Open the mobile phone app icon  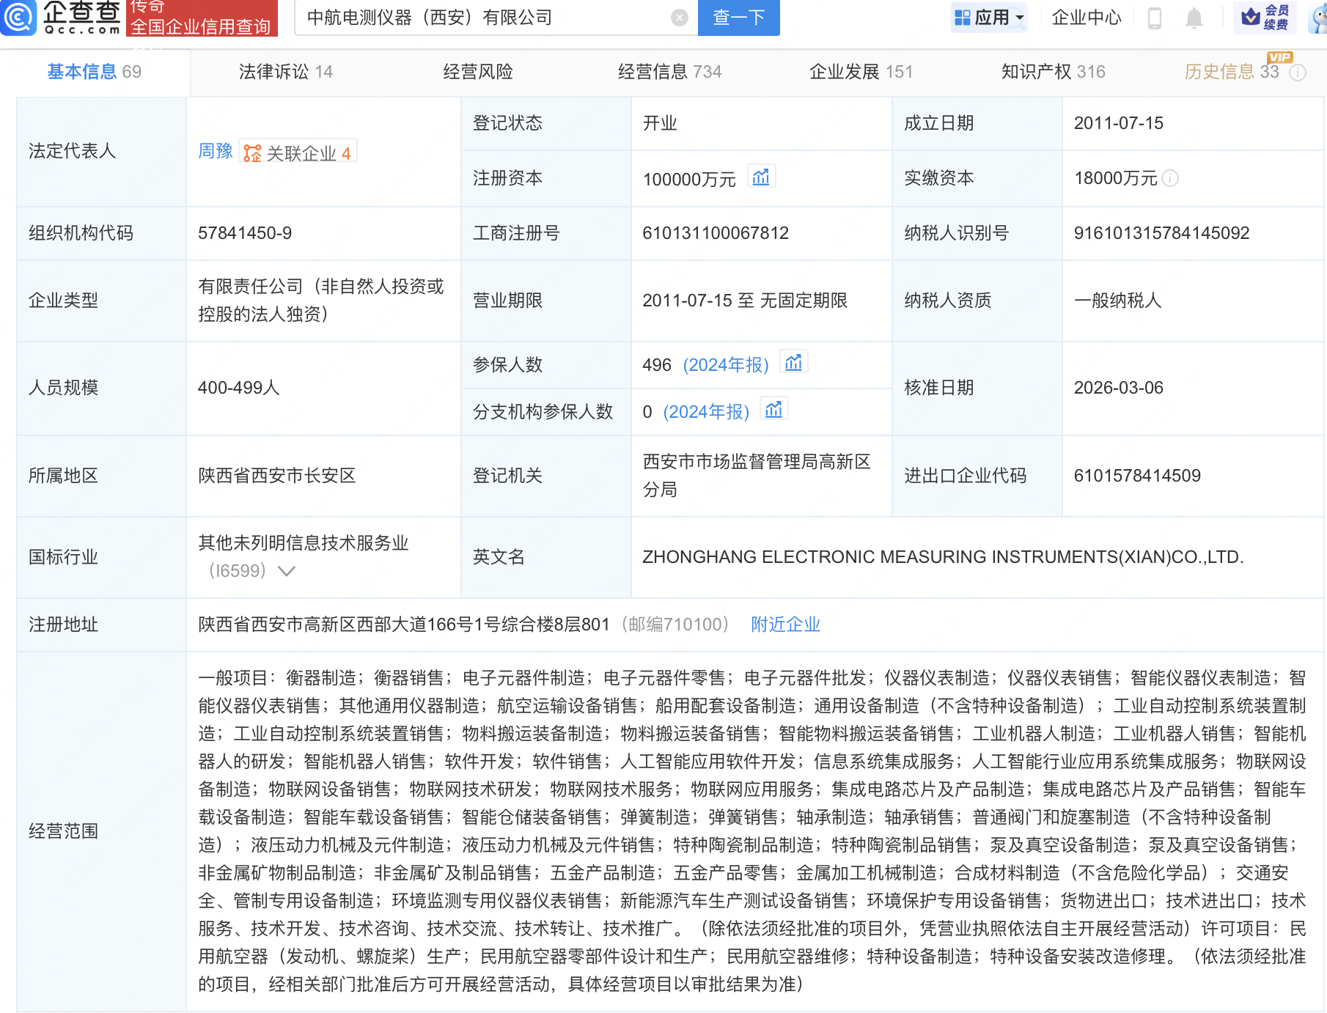[1154, 18]
